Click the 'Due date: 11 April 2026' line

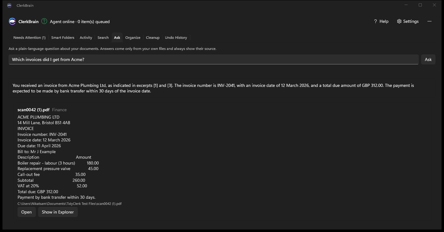coord(39,146)
